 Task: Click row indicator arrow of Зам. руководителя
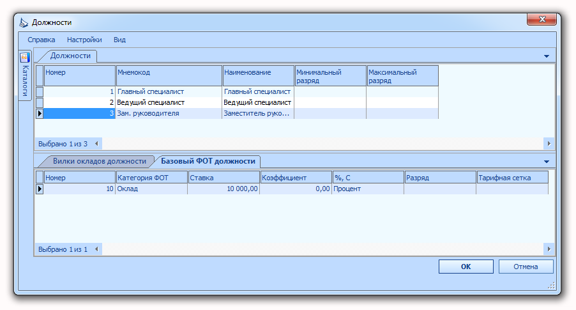click(40, 113)
